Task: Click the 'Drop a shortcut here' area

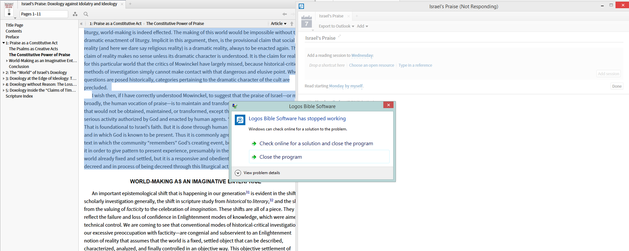Action: (x=327, y=65)
